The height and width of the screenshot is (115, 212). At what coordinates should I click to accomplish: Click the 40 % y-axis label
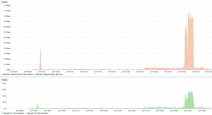[x=5, y=96]
